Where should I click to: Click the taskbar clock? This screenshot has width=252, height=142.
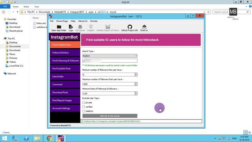click(244, 138)
